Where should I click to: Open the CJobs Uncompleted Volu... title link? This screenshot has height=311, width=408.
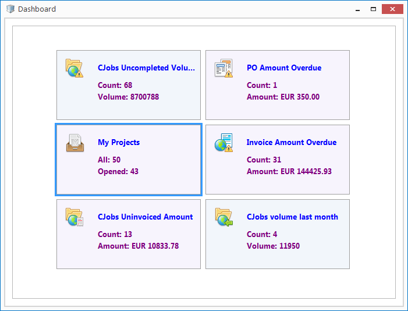coord(146,68)
